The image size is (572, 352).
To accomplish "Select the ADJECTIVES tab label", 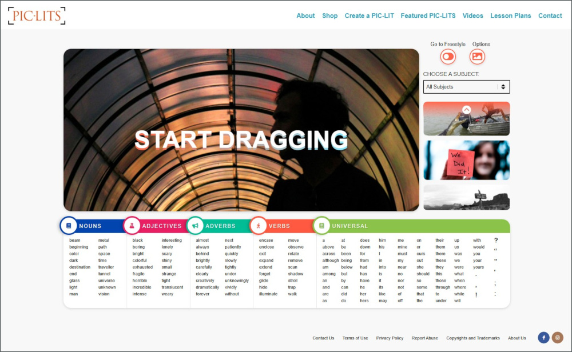I will click(x=162, y=226).
